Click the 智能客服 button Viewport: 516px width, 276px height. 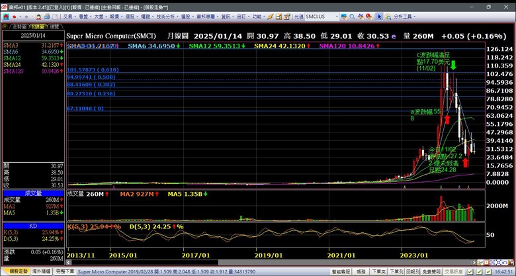[341, 272]
